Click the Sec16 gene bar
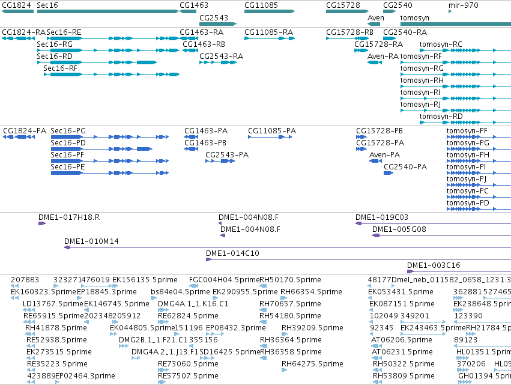This screenshot has width=511, height=385. [x=108, y=11]
